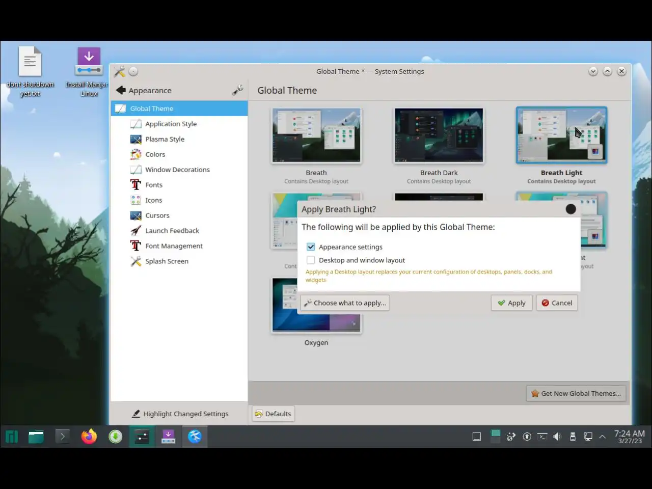Viewport: 652px width, 489px height.
Task: Click the Icons entry icon
Action: pyautogui.click(x=135, y=200)
